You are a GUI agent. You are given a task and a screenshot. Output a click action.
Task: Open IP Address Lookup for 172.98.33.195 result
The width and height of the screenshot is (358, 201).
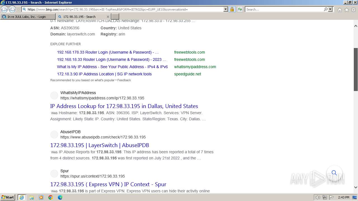click(124, 106)
